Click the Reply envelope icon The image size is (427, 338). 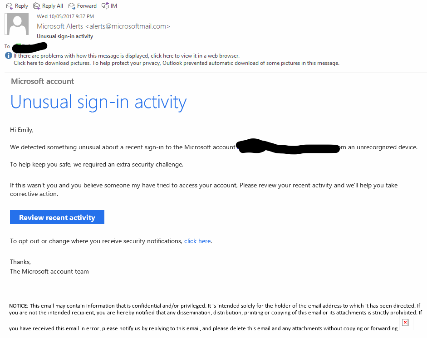[10, 6]
